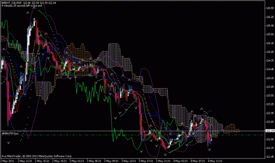Click the '2 May 19:31' time axis label
The image size is (275, 163).
59,161
